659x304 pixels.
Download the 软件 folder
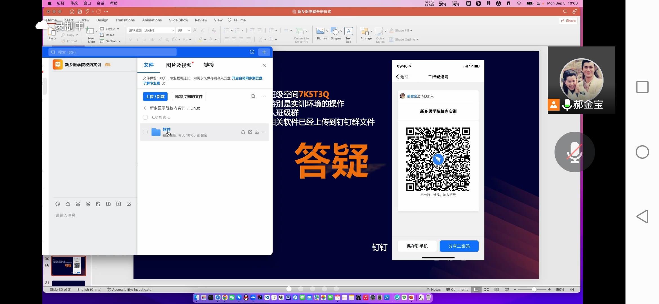[257, 132]
